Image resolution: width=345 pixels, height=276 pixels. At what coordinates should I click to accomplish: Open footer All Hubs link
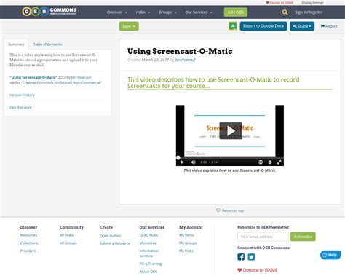tap(66, 235)
